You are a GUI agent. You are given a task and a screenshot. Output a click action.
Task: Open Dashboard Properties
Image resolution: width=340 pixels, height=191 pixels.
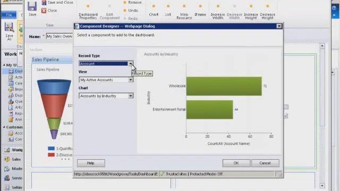tap(88, 12)
